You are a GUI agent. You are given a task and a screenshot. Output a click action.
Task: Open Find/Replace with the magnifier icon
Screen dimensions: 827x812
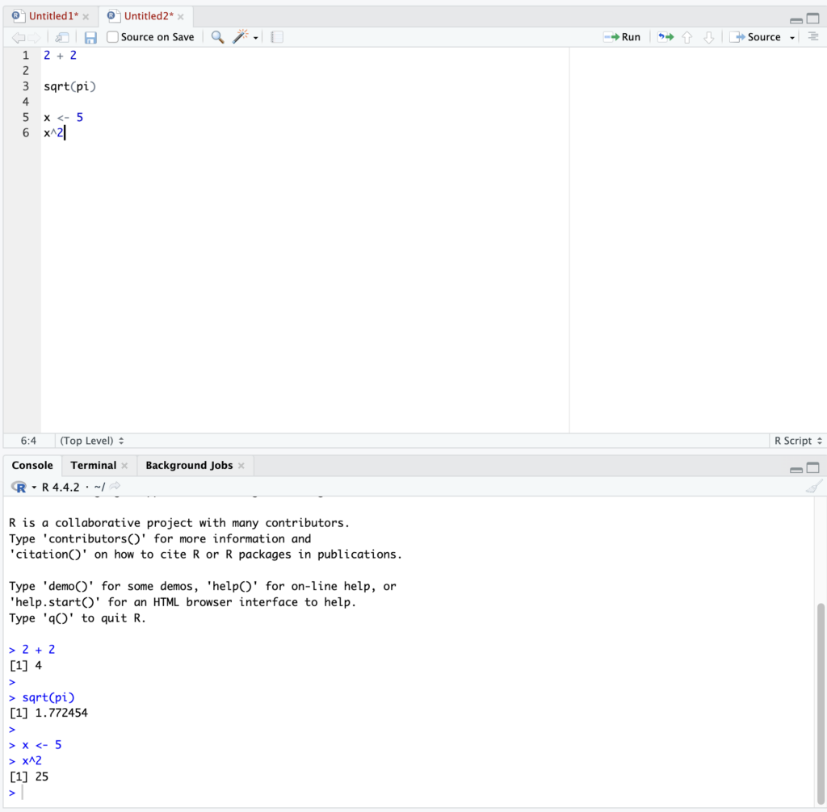pyautogui.click(x=217, y=37)
